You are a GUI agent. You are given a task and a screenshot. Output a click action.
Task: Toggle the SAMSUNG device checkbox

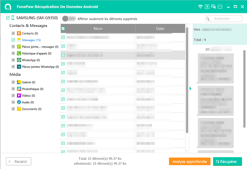tap(8, 18)
